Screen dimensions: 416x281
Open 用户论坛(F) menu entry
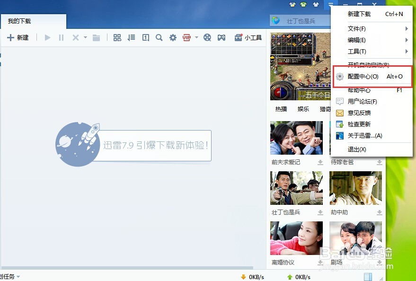pyautogui.click(x=372, y=102)
